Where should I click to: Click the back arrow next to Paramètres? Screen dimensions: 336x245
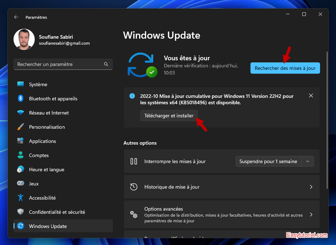(x=16, y=17)
